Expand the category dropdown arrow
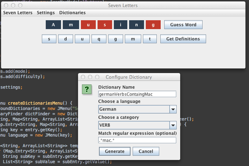The height and width of the screenshot is (166, 249). 173,125
